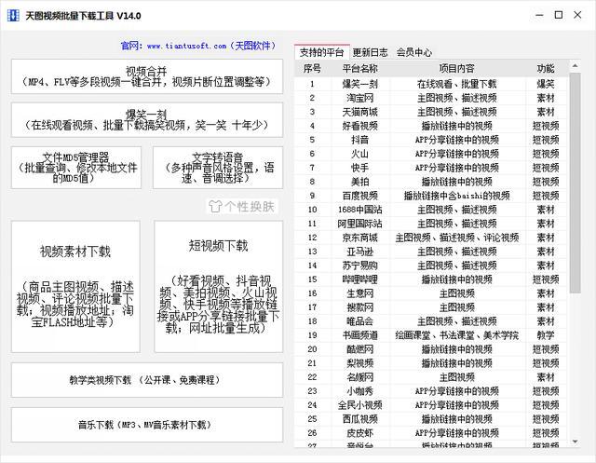Image resolution: width=596 pixels, height=463 pixels.
Task: Select the 苏宁易购 platform row
Action: tap(430, 266)
